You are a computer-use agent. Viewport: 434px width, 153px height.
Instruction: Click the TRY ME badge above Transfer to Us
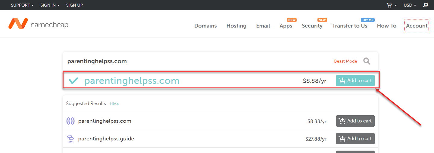[x=367, y=20]
